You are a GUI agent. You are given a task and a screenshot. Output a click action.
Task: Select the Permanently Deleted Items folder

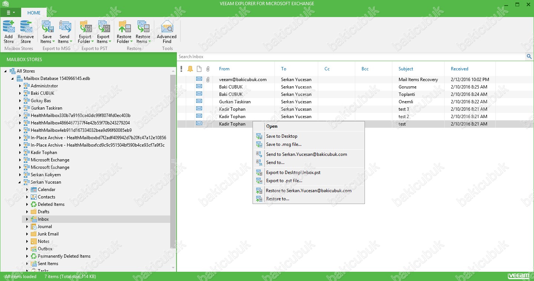[64, 256]
